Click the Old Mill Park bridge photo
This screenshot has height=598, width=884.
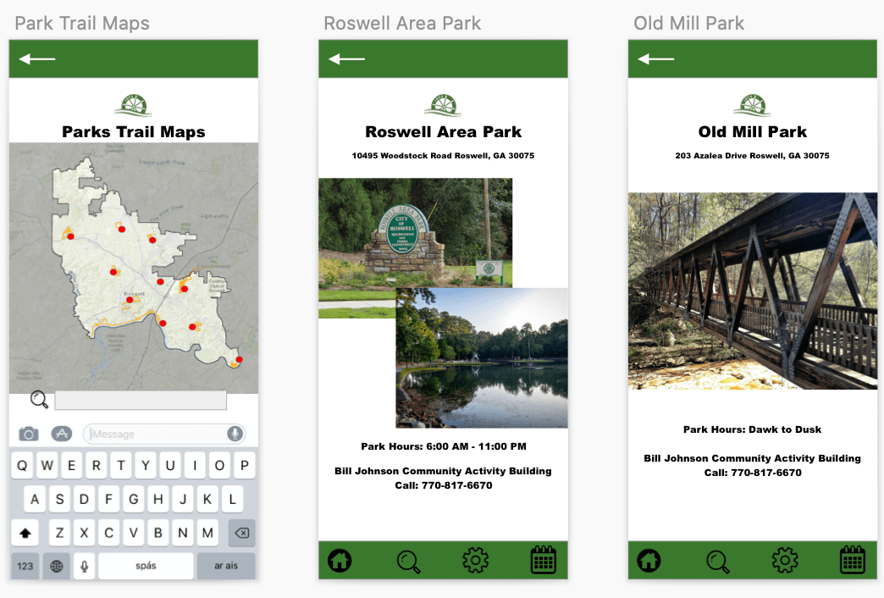(752, 291)
